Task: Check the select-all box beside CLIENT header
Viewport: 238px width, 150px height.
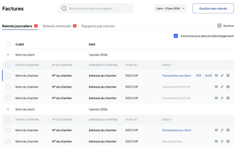Action: (8, 44)
